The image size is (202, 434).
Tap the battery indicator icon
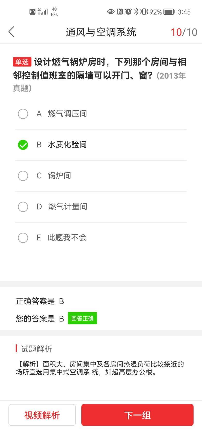pos(169,12)
